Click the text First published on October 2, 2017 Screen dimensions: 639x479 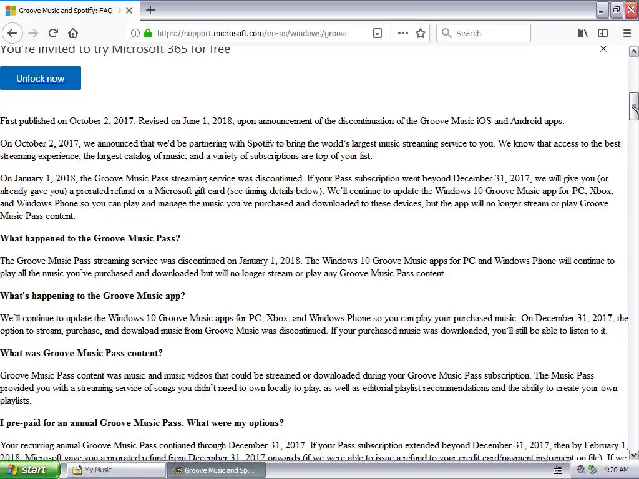click(67, 121)
